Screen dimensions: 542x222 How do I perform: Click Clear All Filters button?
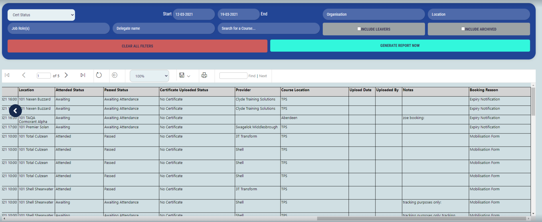[137, 46]
